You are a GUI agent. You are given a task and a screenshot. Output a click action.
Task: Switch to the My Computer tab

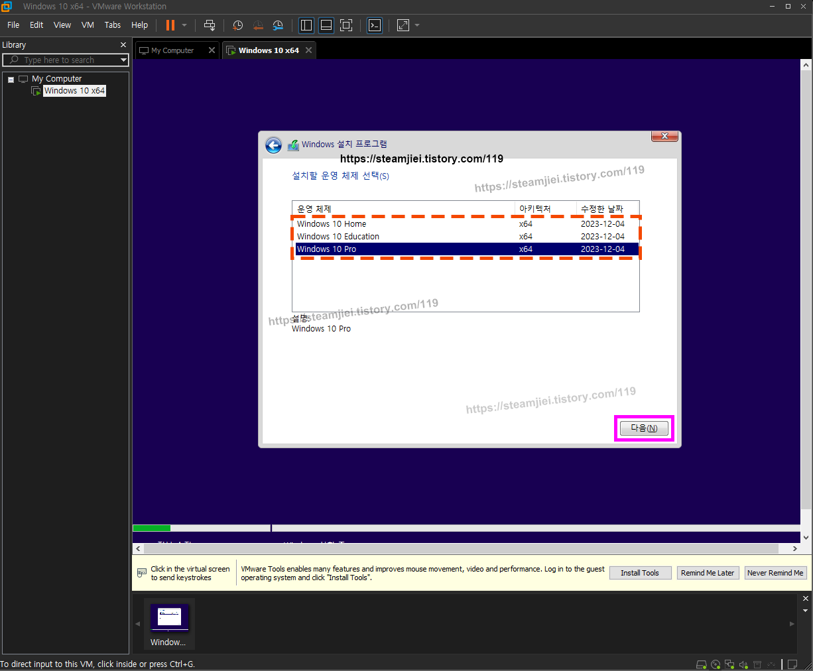pos(172,50)
